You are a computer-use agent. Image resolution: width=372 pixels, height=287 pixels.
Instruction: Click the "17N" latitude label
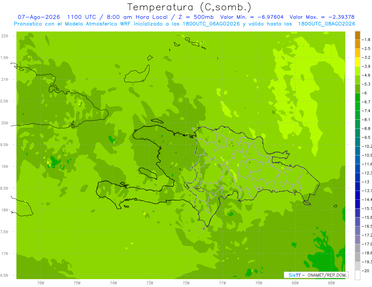tap(4, 254)
